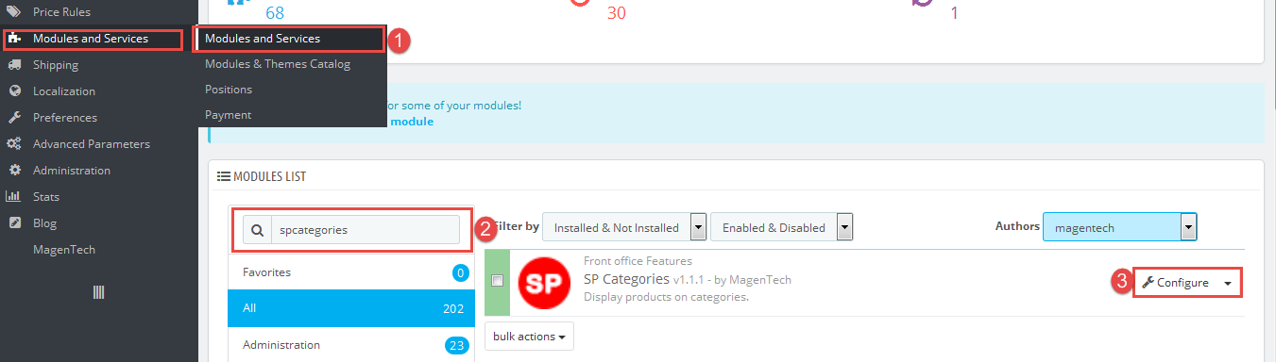Click the Front office Features label

638,261
